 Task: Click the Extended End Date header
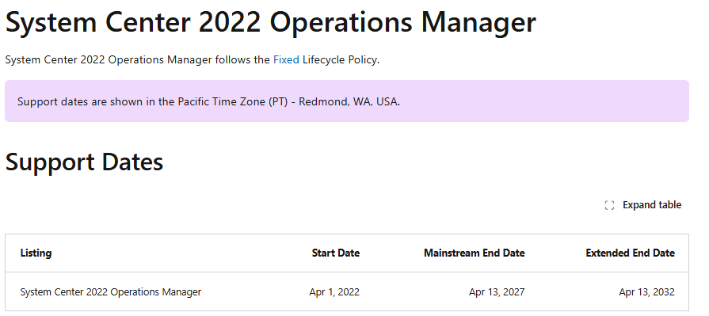point(630,253)
